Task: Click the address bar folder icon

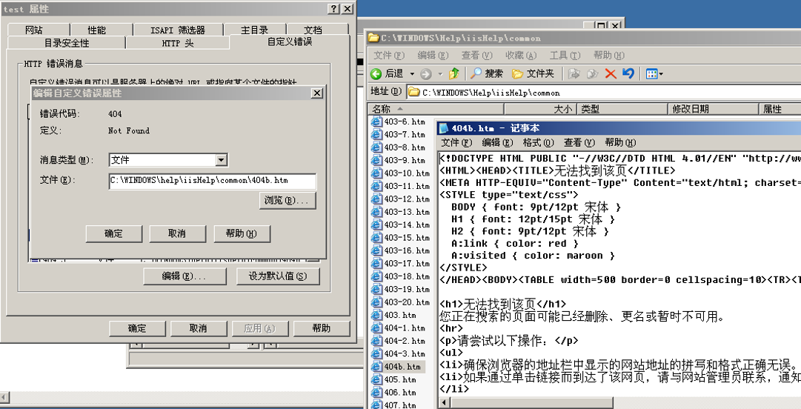Action: pyautogui.click(x=413, y=93)
